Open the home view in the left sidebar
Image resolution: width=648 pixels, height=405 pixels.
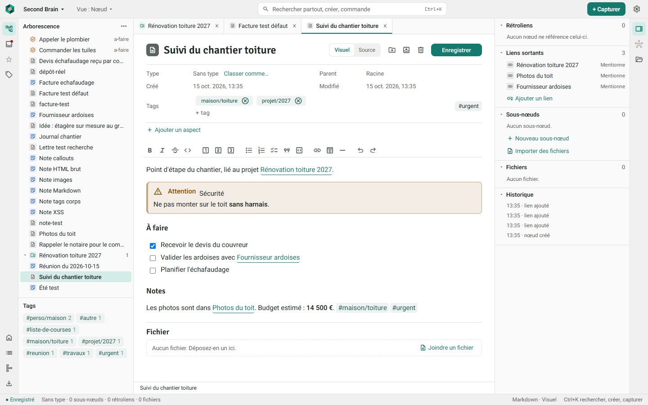(9, 337)
